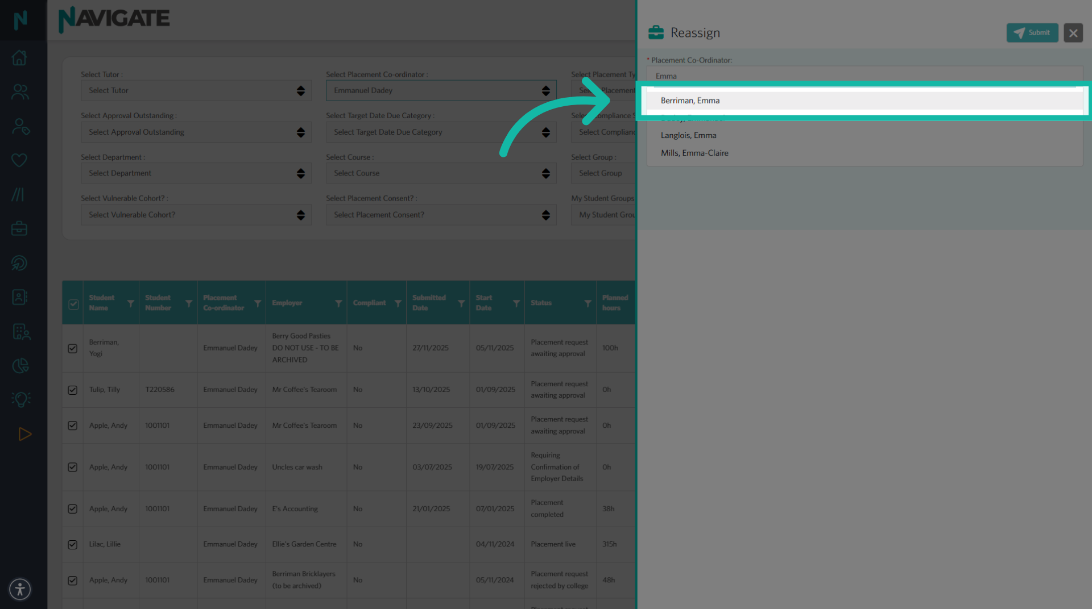Open the Select Tutor dropdown
This screenshot has height=609, width=1092.
[196, 90]
